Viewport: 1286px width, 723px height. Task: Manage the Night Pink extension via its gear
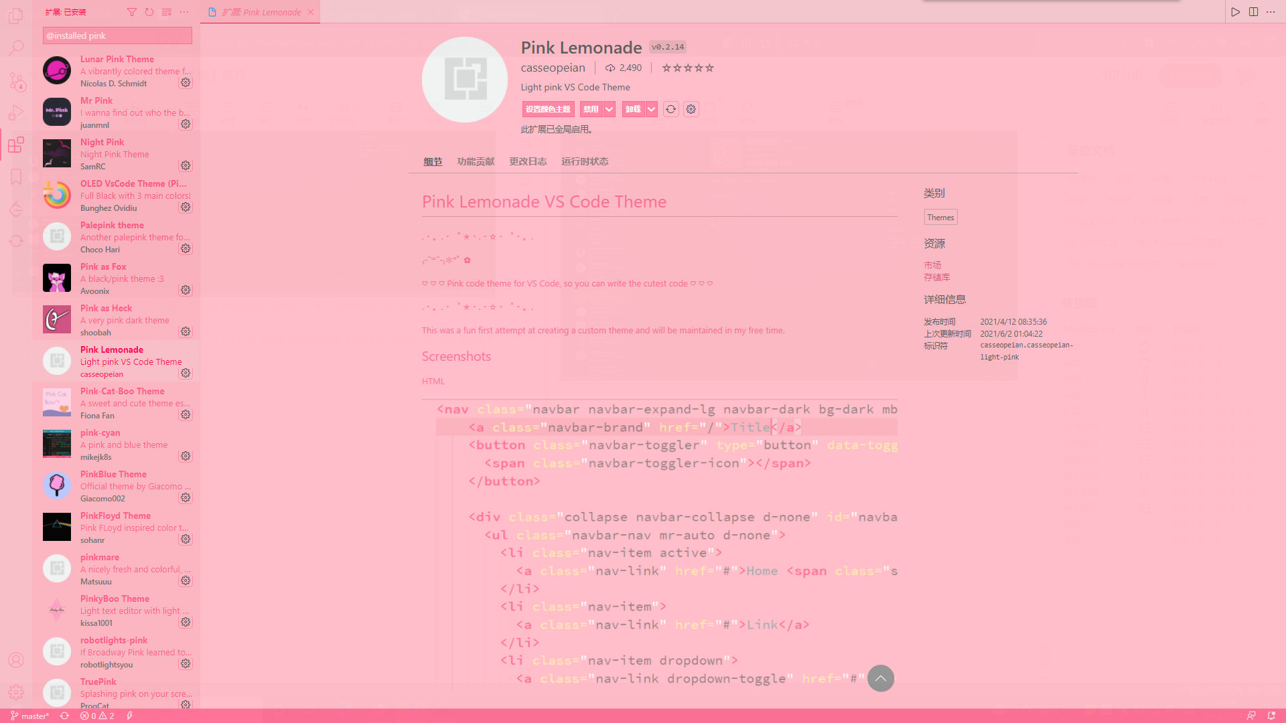coord(186,165)
